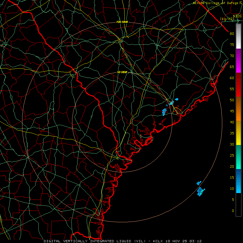
Task: Click the 45 value on the scale
Action: (232, 111)
